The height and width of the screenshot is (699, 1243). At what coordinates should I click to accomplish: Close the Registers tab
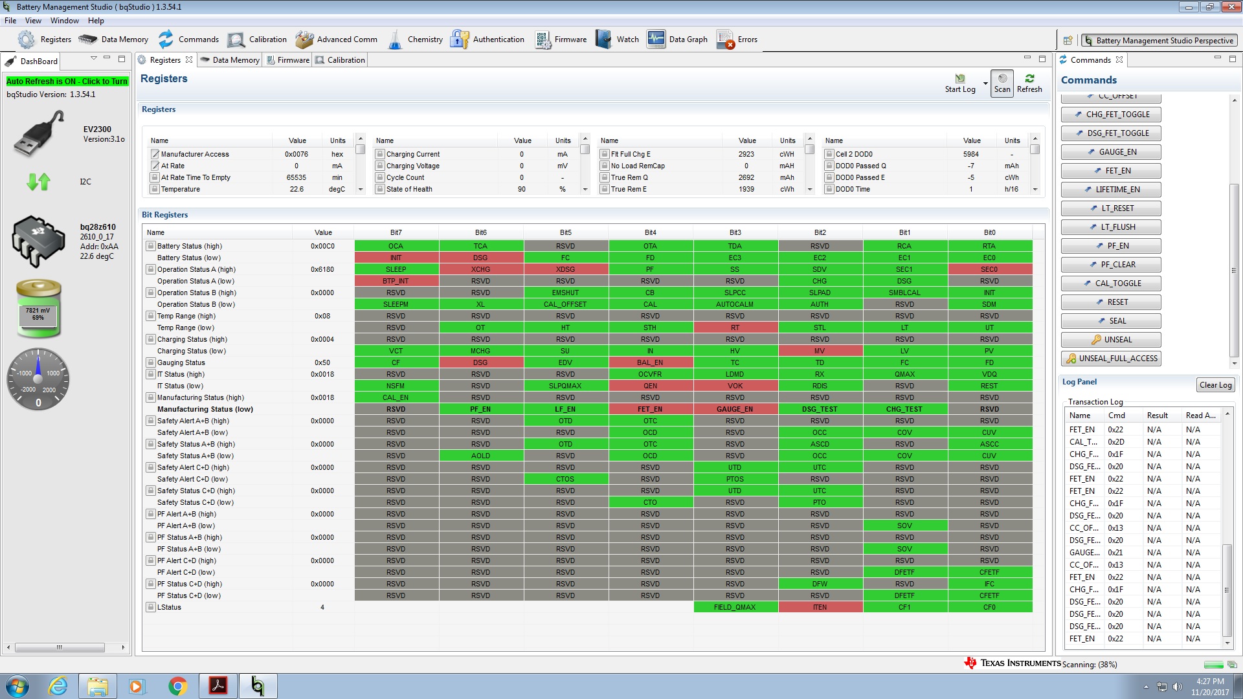[x=189, y=60]
